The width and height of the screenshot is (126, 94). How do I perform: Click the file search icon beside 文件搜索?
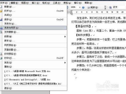[x=1, y=32]
